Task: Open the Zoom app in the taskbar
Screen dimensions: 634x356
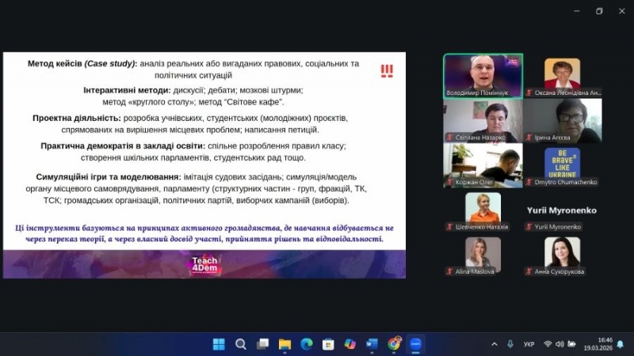Action: click(416, 344)
